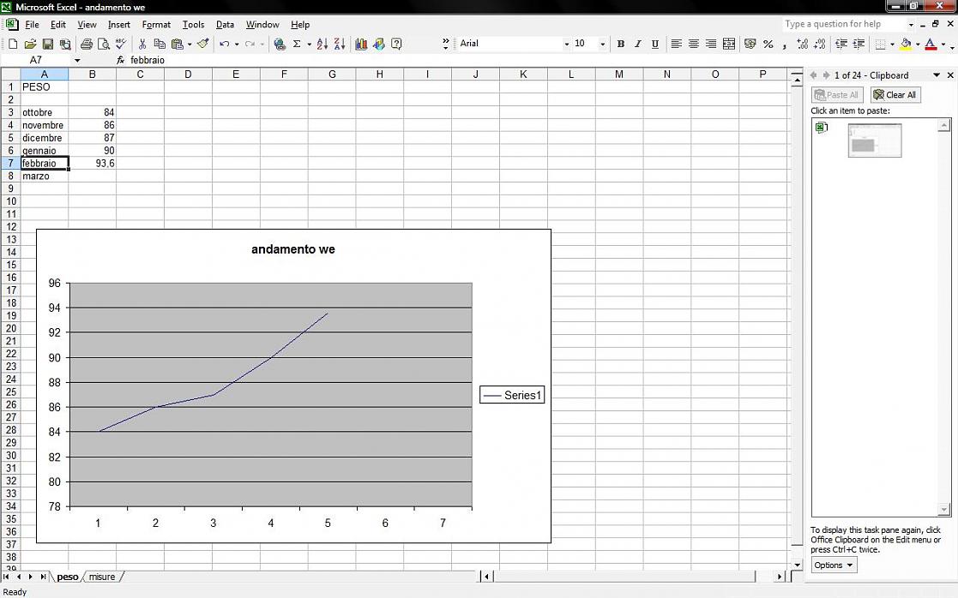This screenshot has height=598, width=958.
Task: Click the clipboard item thumbnail
Action: pos(874,141)
